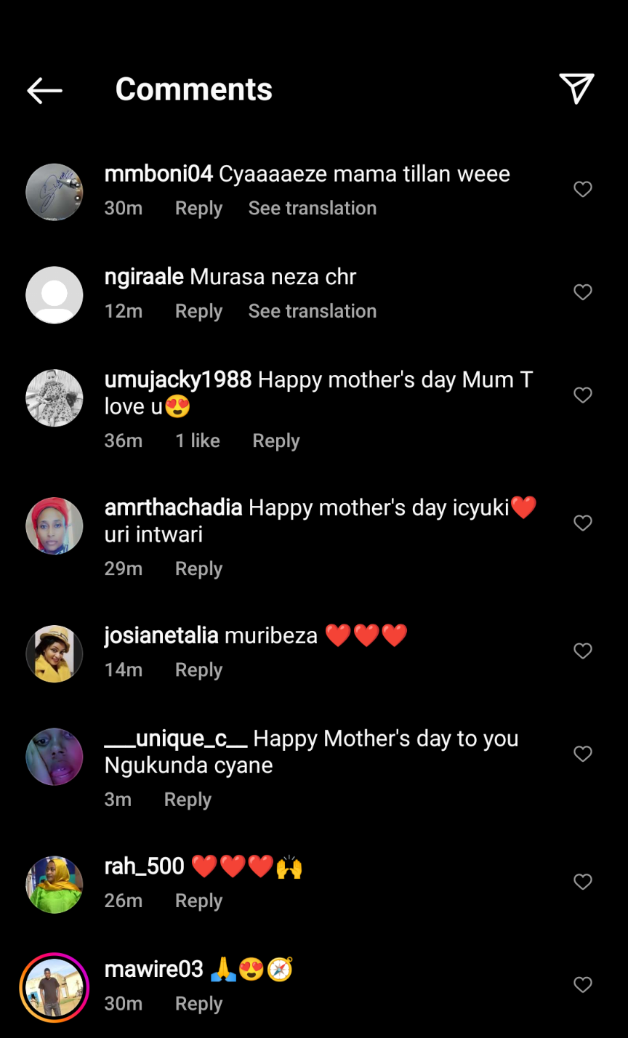
Task: Open ngiraale's default avatar
Action: click(55, 295)
